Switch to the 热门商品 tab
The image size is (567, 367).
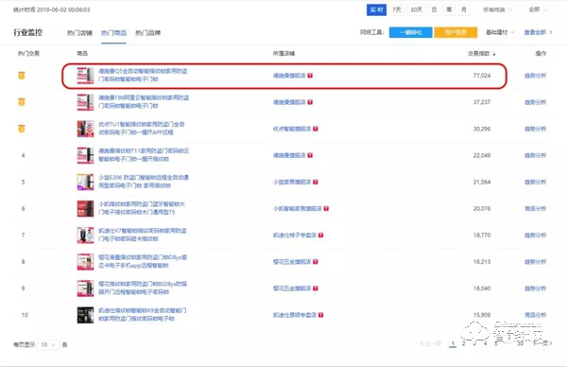(x=113, y=33)
